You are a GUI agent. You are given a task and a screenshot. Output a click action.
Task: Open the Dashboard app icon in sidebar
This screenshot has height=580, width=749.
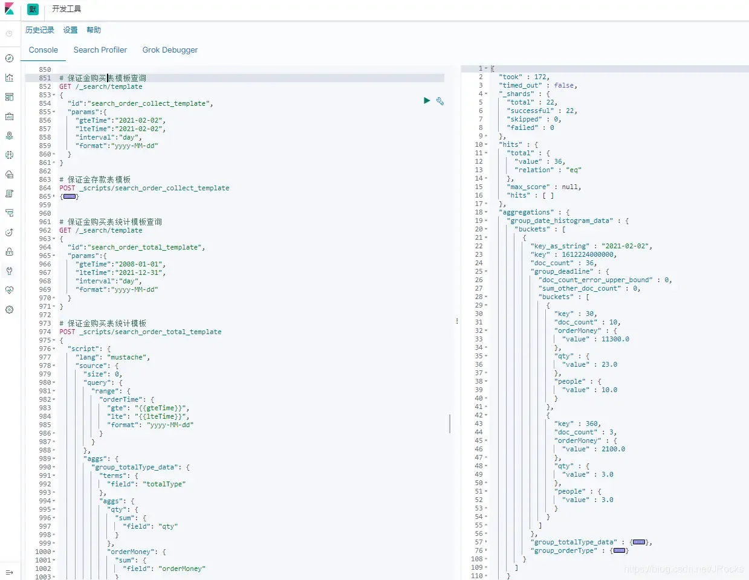pyautogui.click(x=9, y=97)
